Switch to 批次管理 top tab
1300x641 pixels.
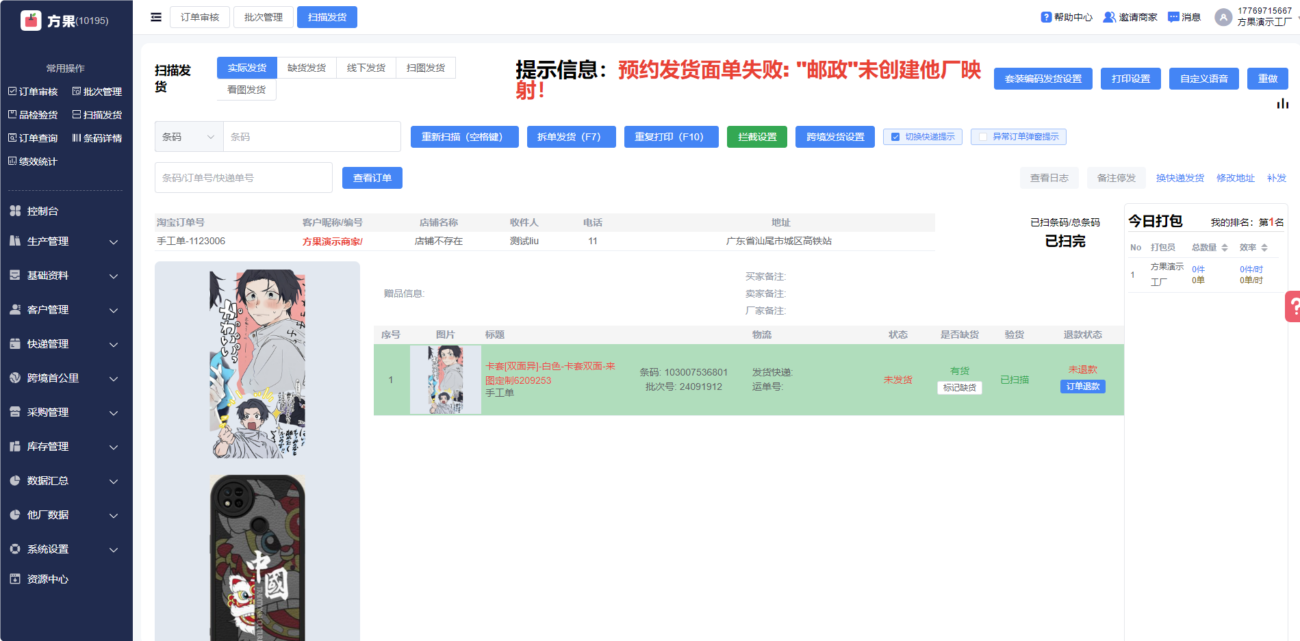click(263, 17)
